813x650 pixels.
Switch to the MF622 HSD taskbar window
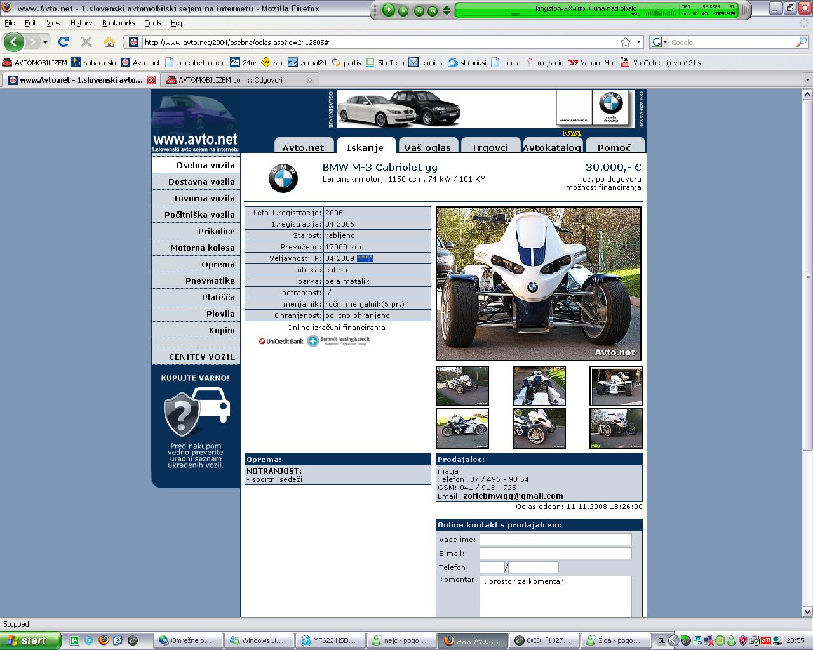point(330,640)
